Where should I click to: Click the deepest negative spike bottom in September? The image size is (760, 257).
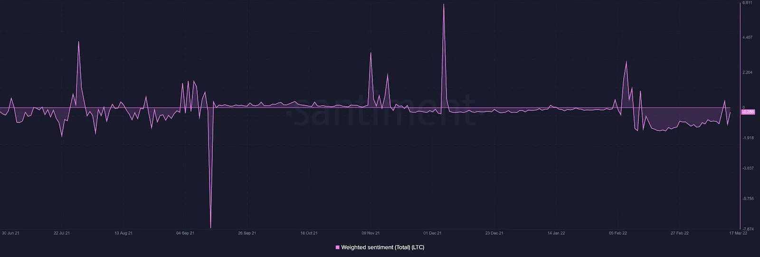(210, 227)
